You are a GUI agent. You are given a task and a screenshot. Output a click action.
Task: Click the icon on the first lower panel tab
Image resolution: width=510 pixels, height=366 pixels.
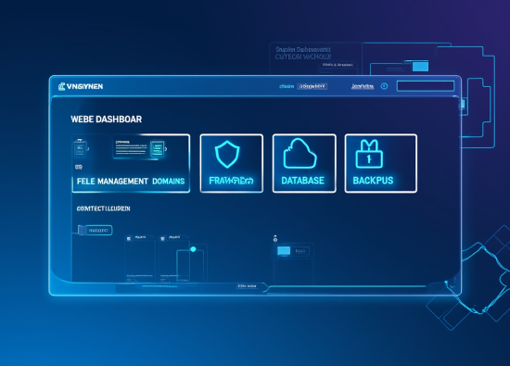(129, 238)
